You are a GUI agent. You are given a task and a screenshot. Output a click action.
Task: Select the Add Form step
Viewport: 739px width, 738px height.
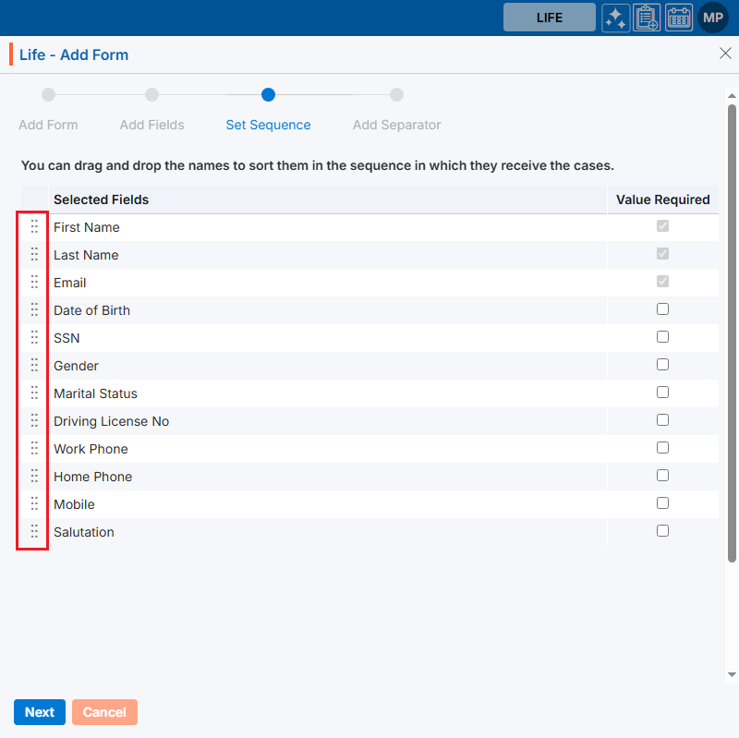click(49, 95)
